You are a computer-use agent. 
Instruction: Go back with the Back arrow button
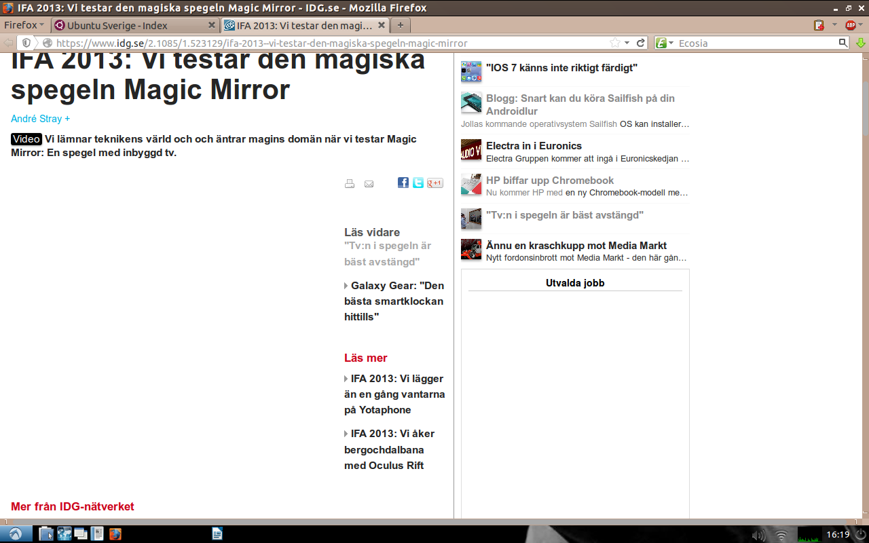9,43
